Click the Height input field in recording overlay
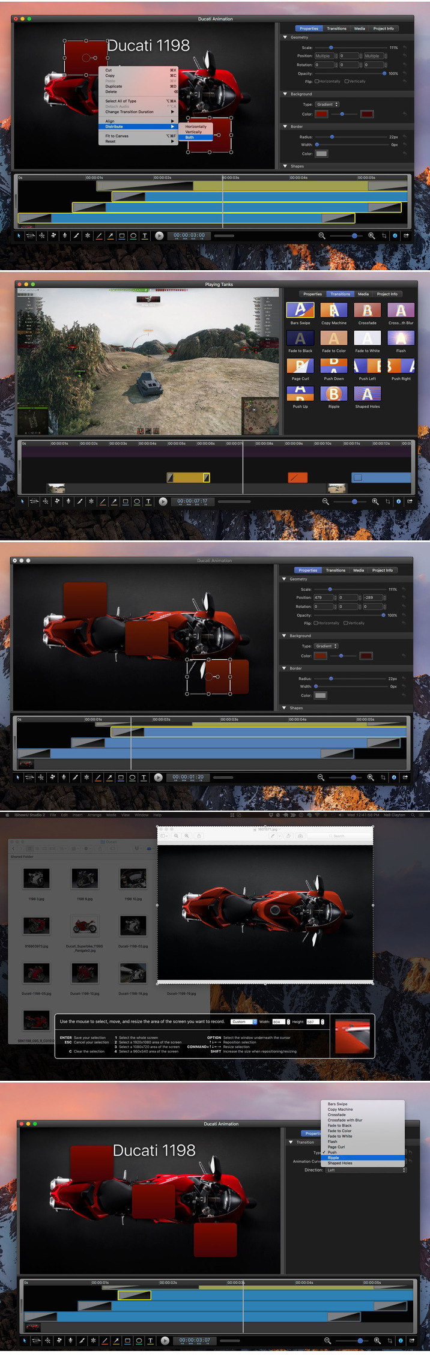The height and width of the screenshot is (1357, 430). [x=313, y=1021]
